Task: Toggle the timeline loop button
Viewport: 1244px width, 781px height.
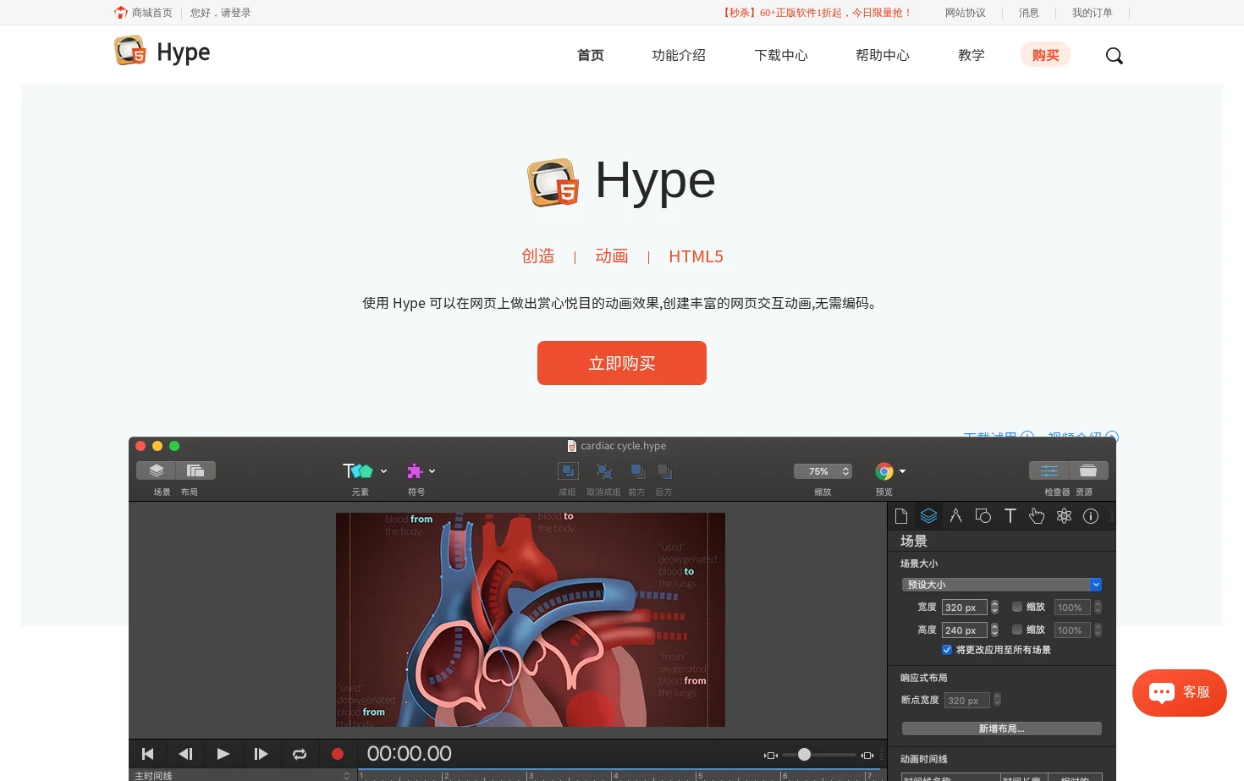Action: [x=300, y=754]
